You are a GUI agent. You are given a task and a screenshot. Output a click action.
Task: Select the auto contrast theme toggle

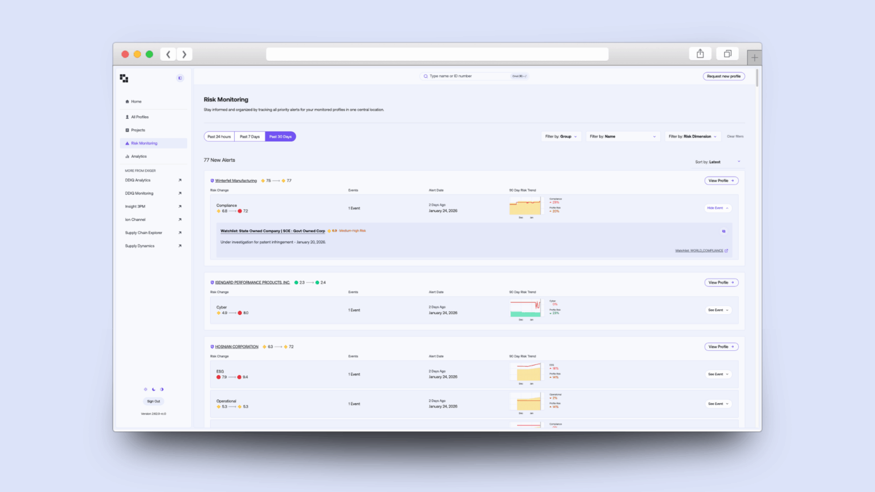coord(161,389)
